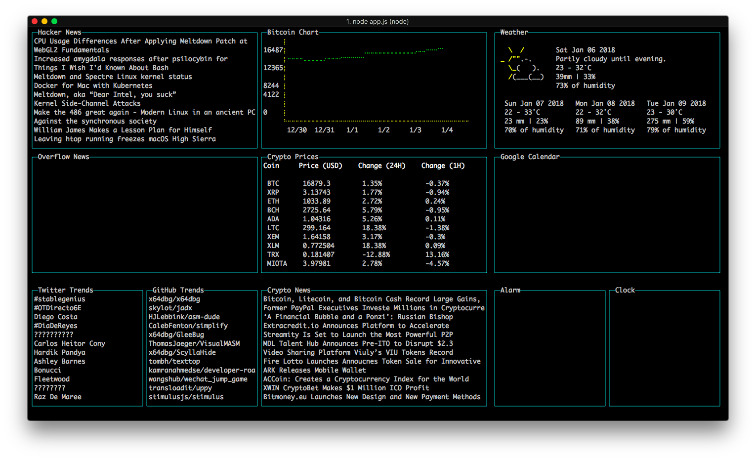Click the Alarm panel

[550, 348]
